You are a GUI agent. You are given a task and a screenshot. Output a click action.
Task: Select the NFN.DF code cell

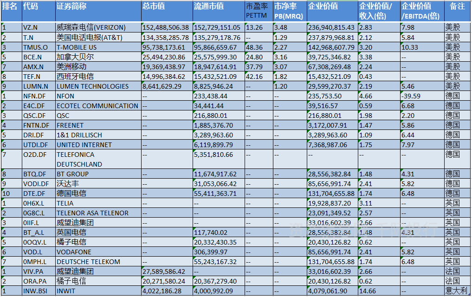[x=39, y=96]
